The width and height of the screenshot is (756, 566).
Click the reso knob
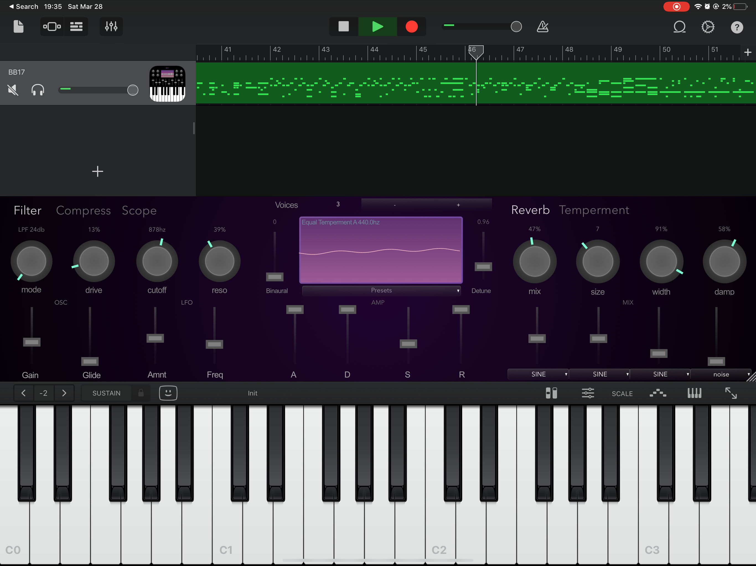[219, 261]
